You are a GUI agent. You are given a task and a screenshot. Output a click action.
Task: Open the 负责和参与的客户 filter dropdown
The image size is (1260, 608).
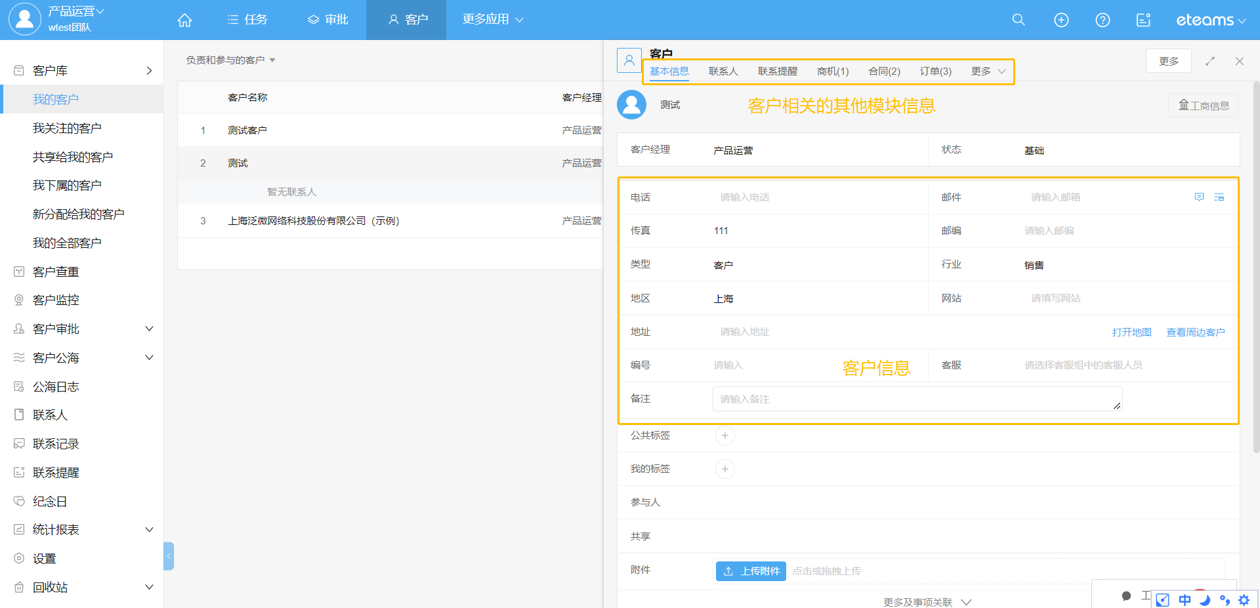click(x=230, y=60)
